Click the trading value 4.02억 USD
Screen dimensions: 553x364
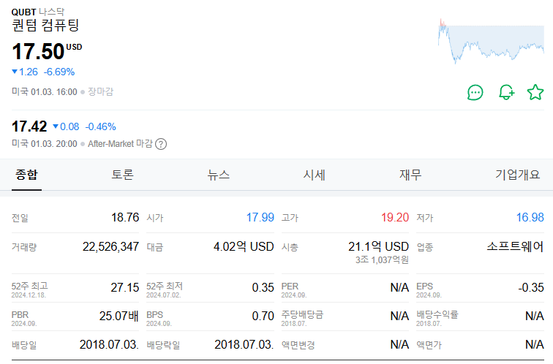click(244, 246)
